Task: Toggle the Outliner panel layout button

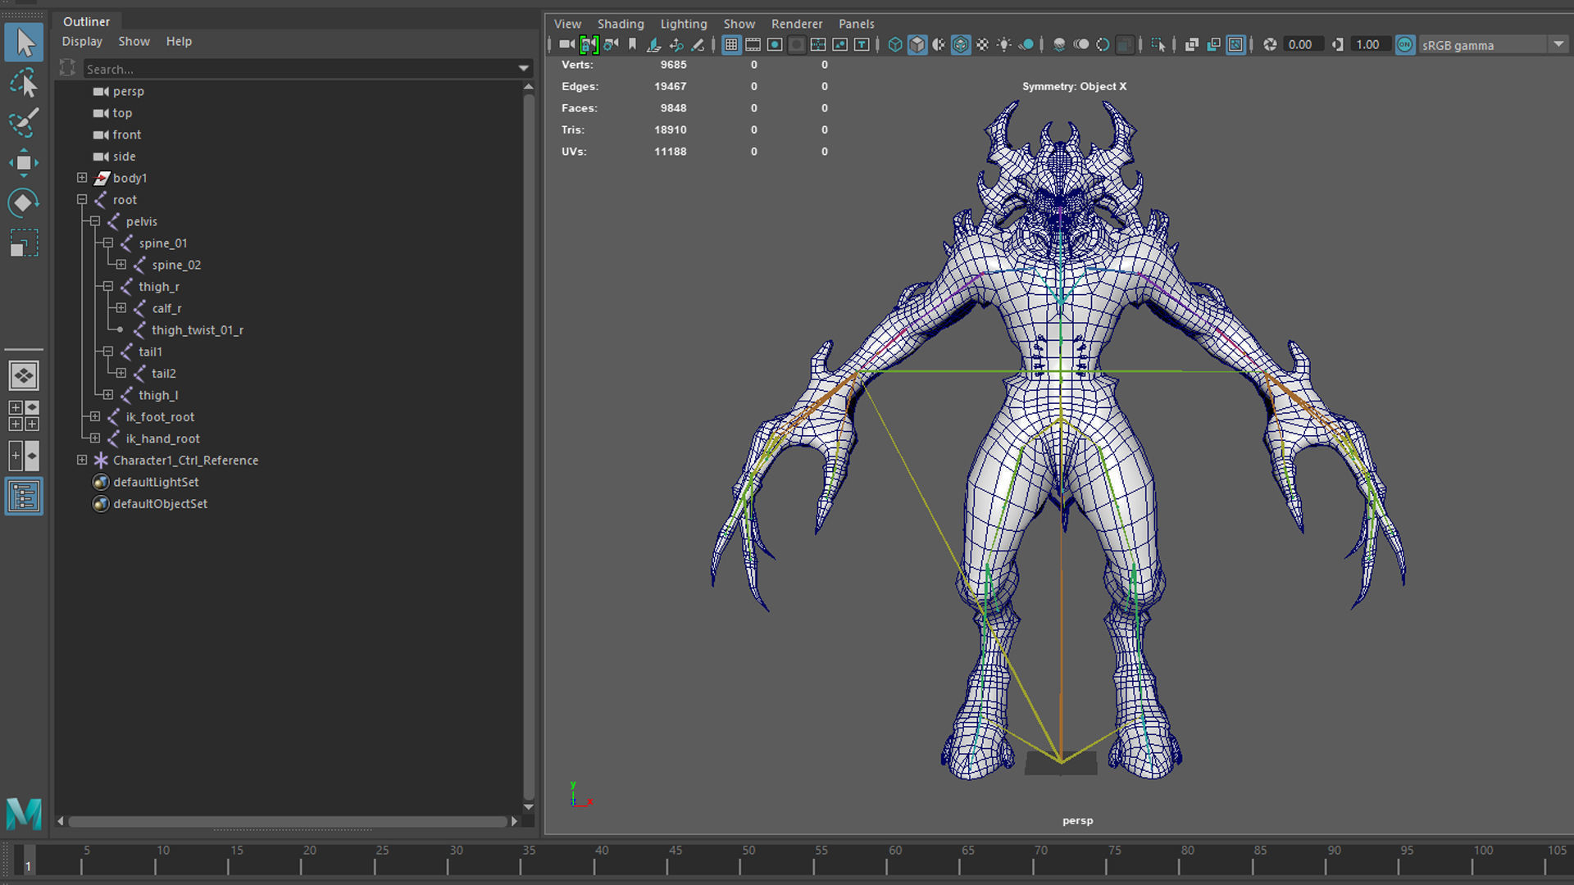Action: tap(24, 497)
